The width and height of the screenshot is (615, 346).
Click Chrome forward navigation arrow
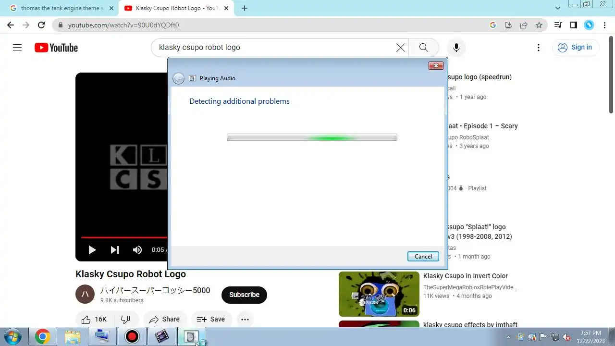26,25
